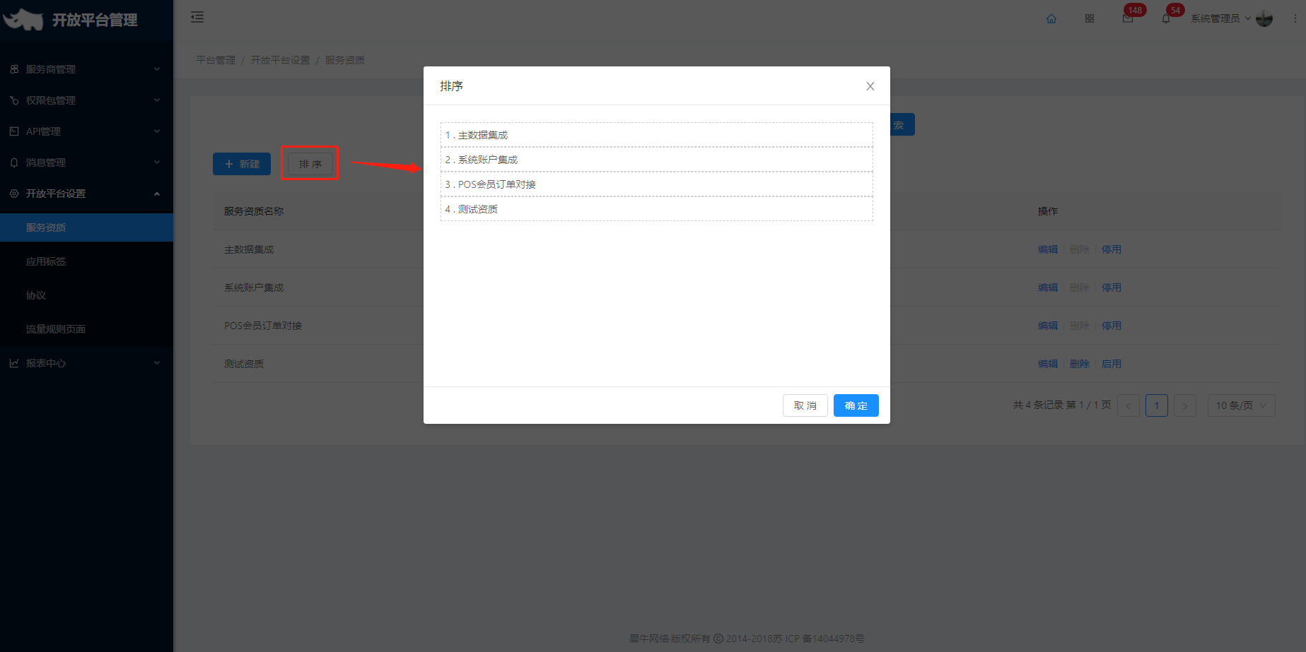Click the 测试资质 table row name
The height and width of the screenshot is (652, 1306).
[x=244, y=364]
